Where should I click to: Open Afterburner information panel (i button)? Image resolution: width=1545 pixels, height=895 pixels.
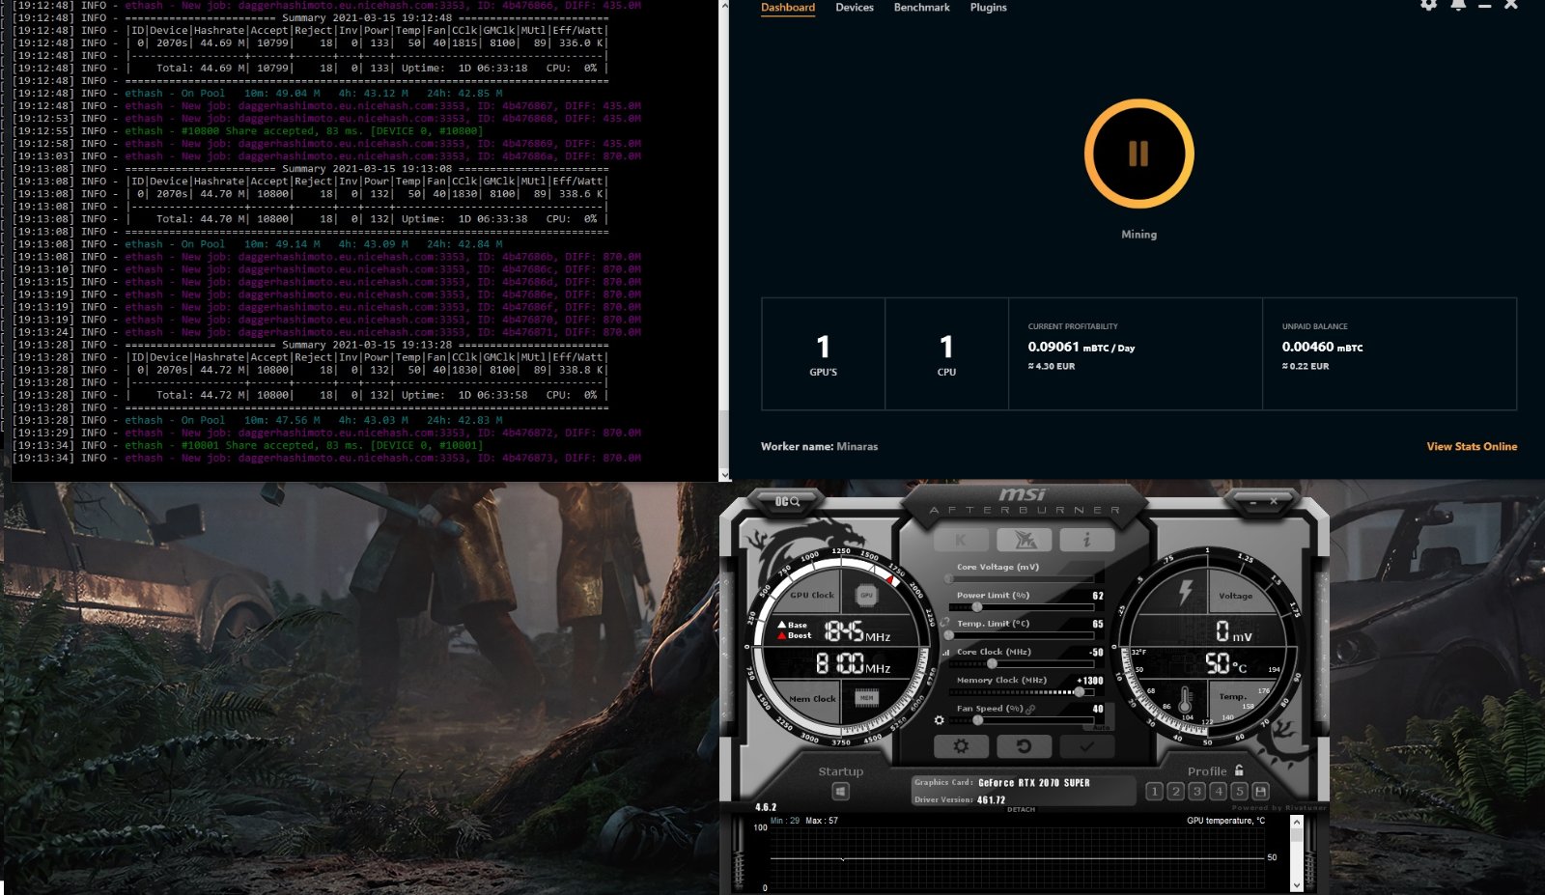point(1086,540)
